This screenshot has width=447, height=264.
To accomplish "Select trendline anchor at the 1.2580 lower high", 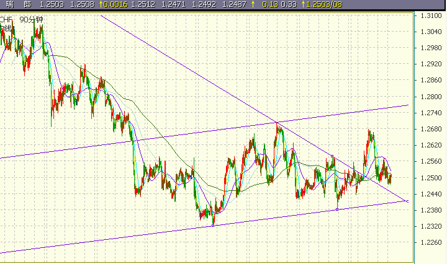I will pos(332,156).
